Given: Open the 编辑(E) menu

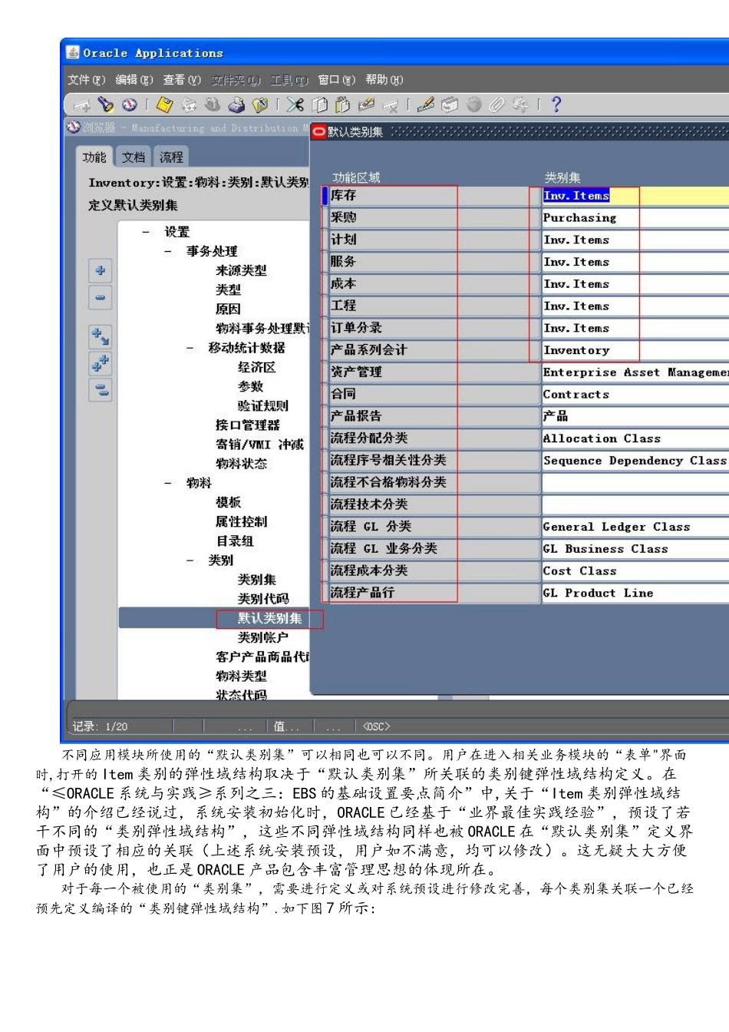Looking at the screenshot, I should click(x=134, y=80).
